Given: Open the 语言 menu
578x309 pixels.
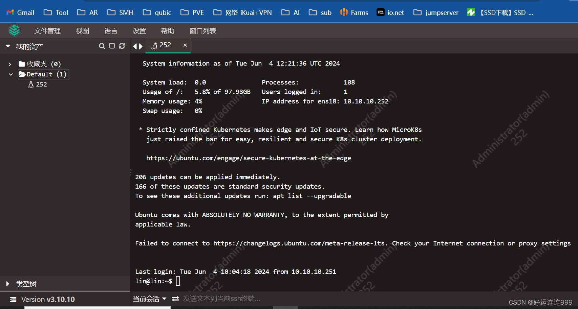Looking at the screenshot, I should click(x=111, y=31).
